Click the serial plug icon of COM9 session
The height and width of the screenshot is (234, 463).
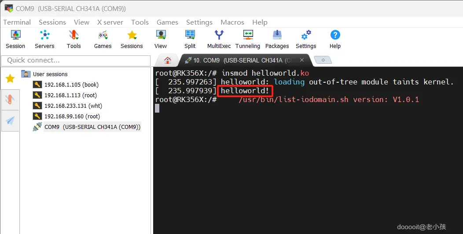pyautogui.click(x=37, y=127)
